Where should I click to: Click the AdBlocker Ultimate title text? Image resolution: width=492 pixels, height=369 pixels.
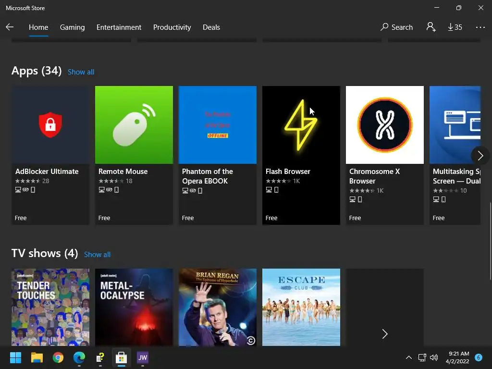[x=47, y=172]
